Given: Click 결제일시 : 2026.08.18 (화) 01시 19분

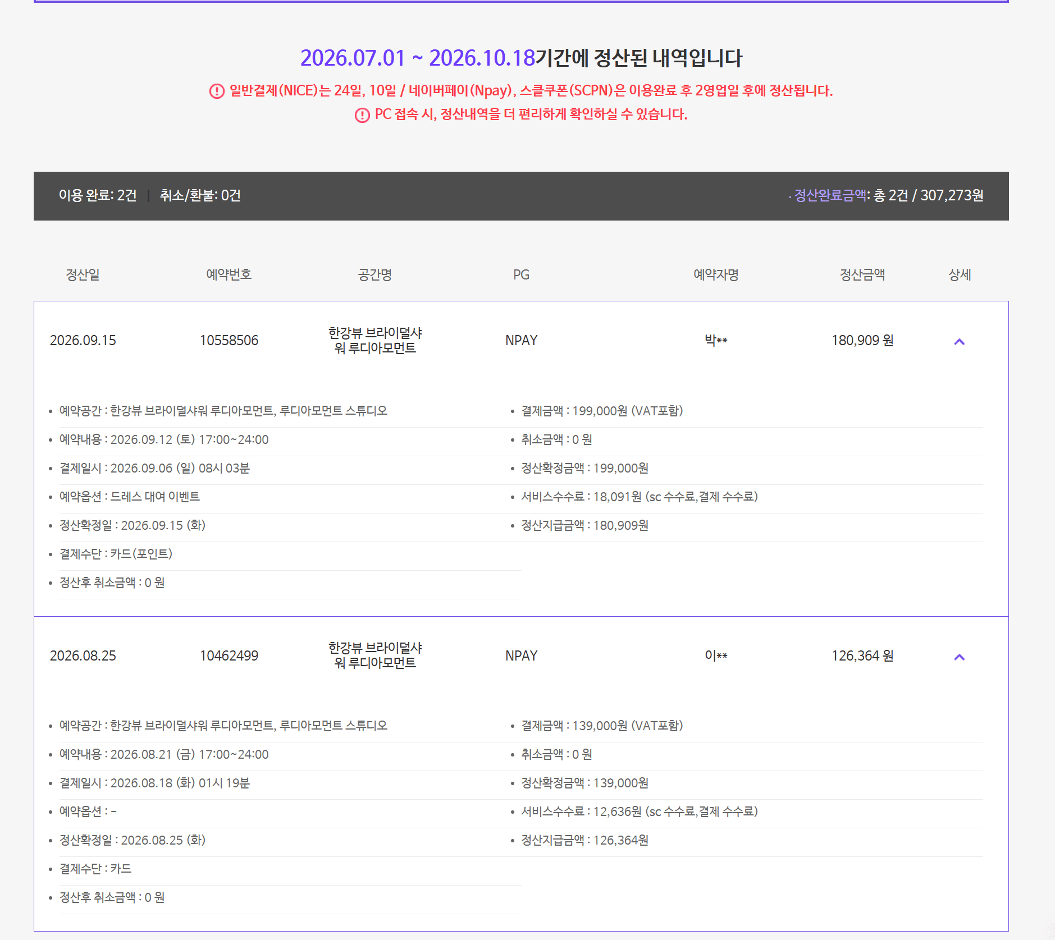Looking at the screenshot, I should [x=154, y=783].
